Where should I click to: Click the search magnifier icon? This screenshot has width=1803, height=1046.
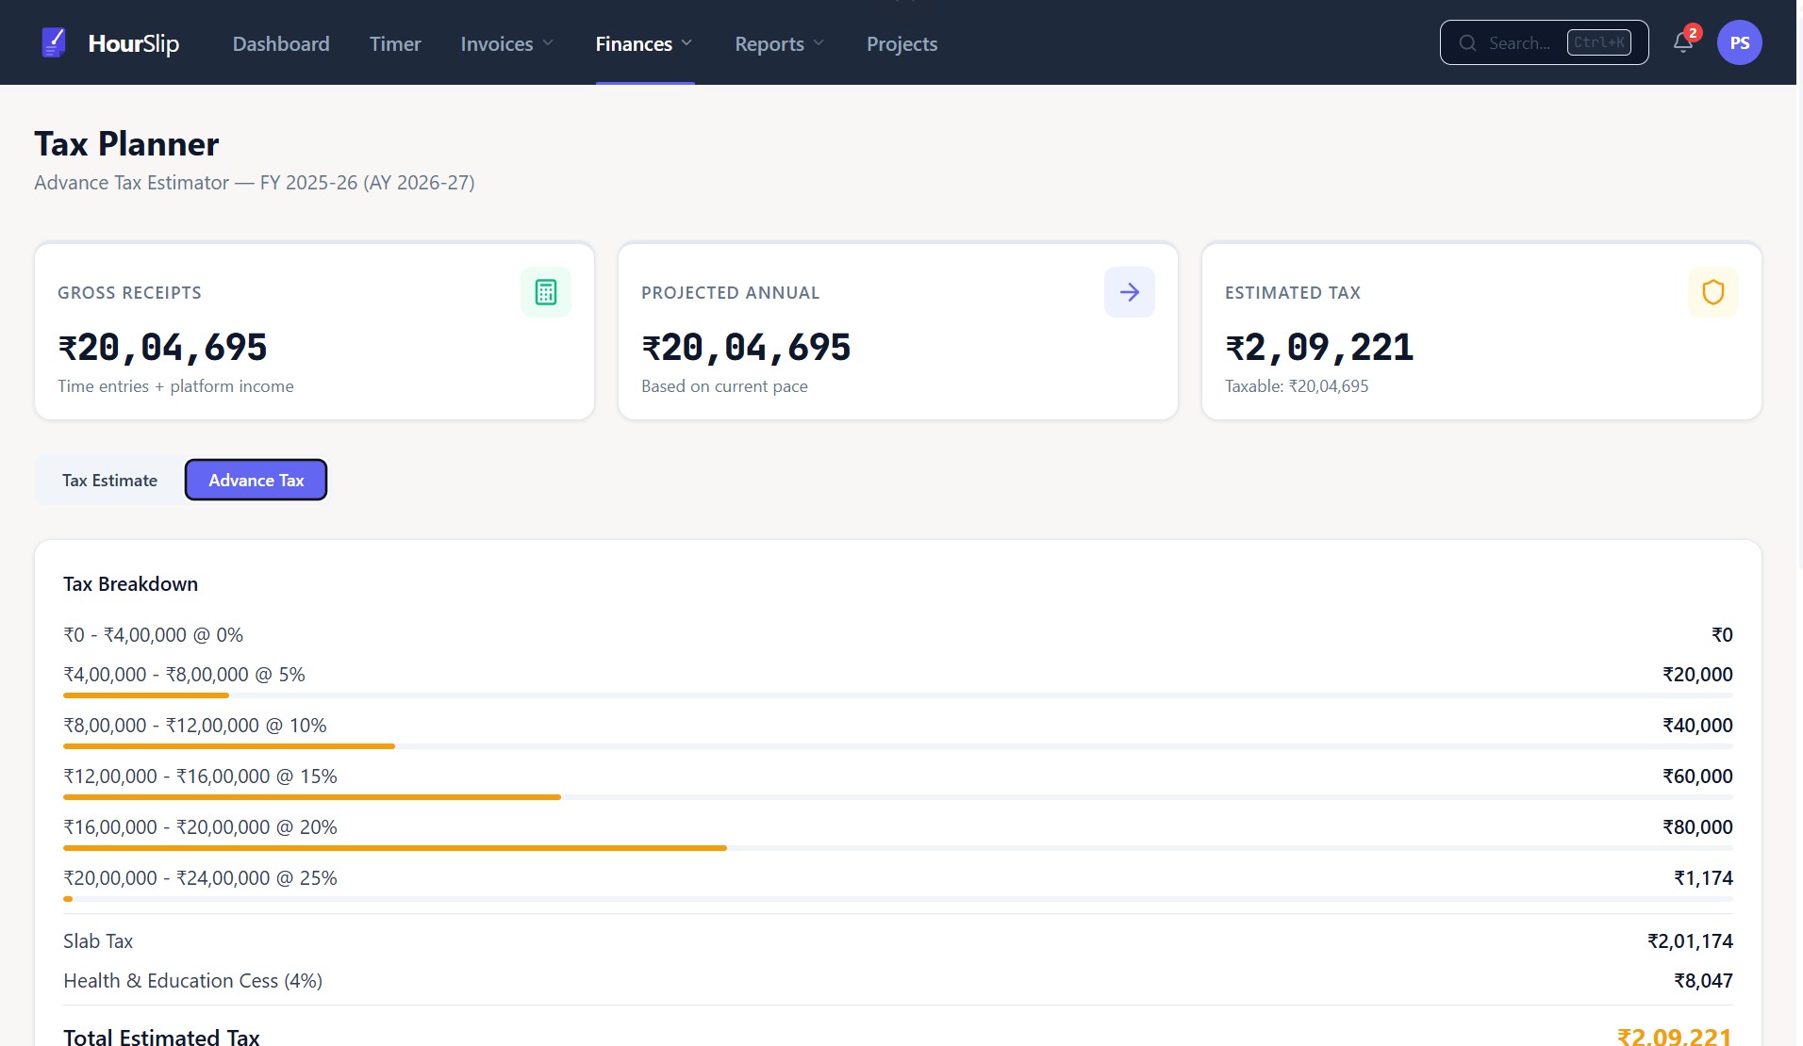[x=1467, y=42]
